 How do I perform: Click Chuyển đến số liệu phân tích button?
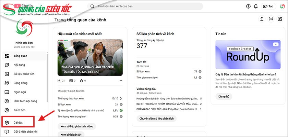click(x=157, y=119)
